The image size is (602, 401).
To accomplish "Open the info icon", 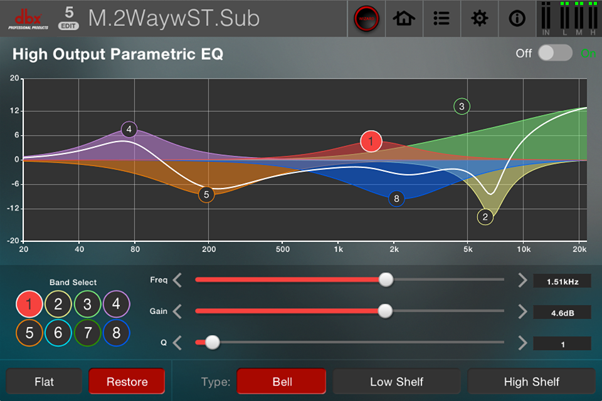I will [517, 18].
